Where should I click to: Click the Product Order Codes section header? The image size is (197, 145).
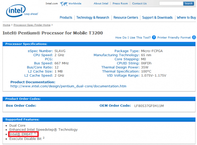99,99
